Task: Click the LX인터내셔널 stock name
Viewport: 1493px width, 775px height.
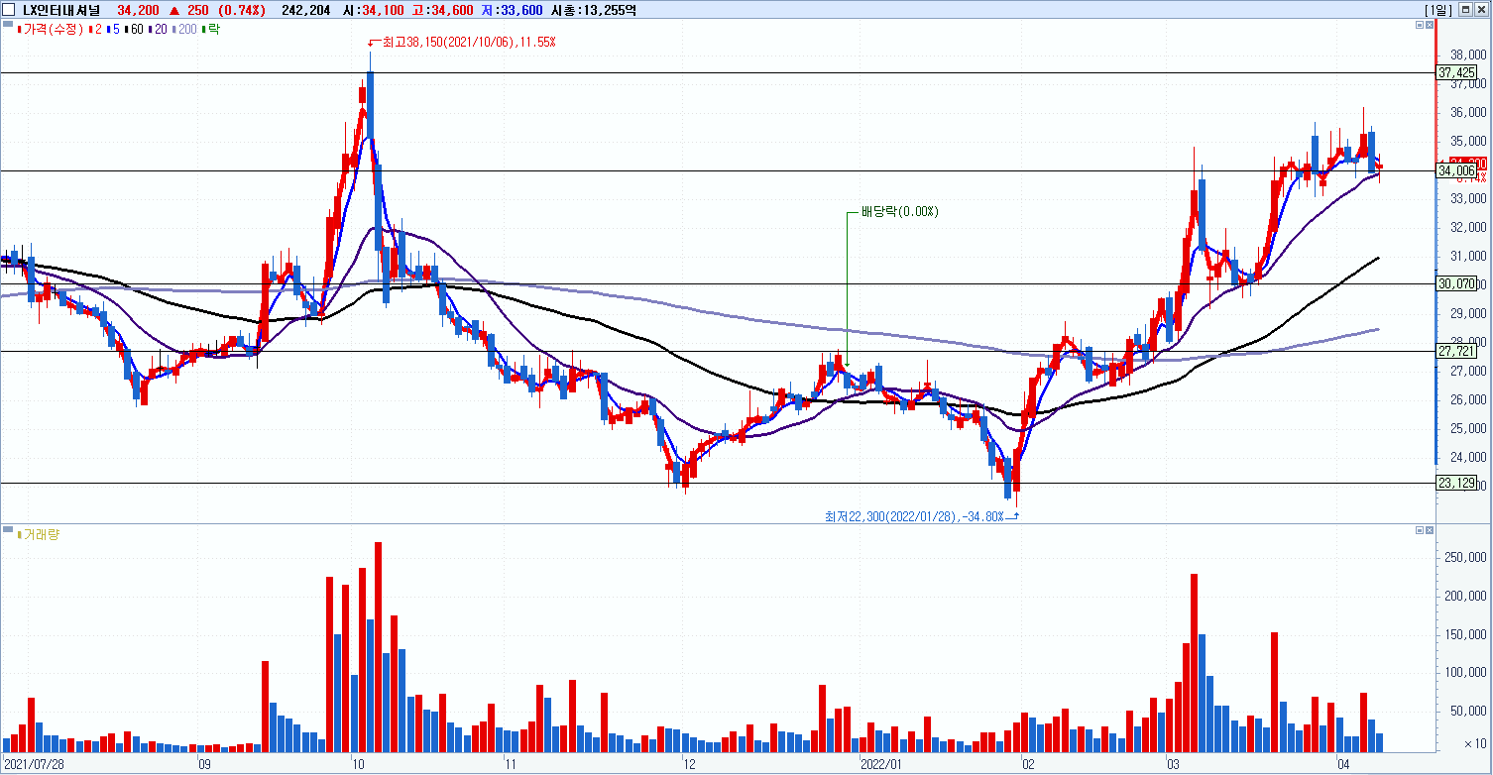Action: point(61,10)
